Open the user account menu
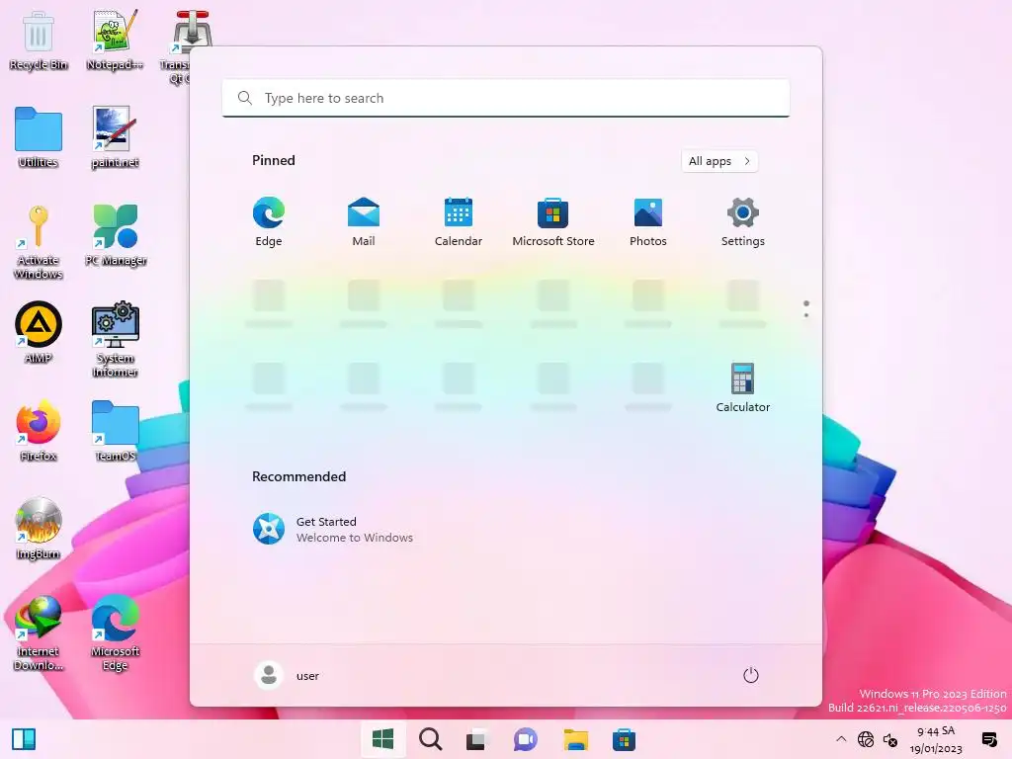This screenshot has height=759, width=1012. pyautogui.click(x=287, y=675)
